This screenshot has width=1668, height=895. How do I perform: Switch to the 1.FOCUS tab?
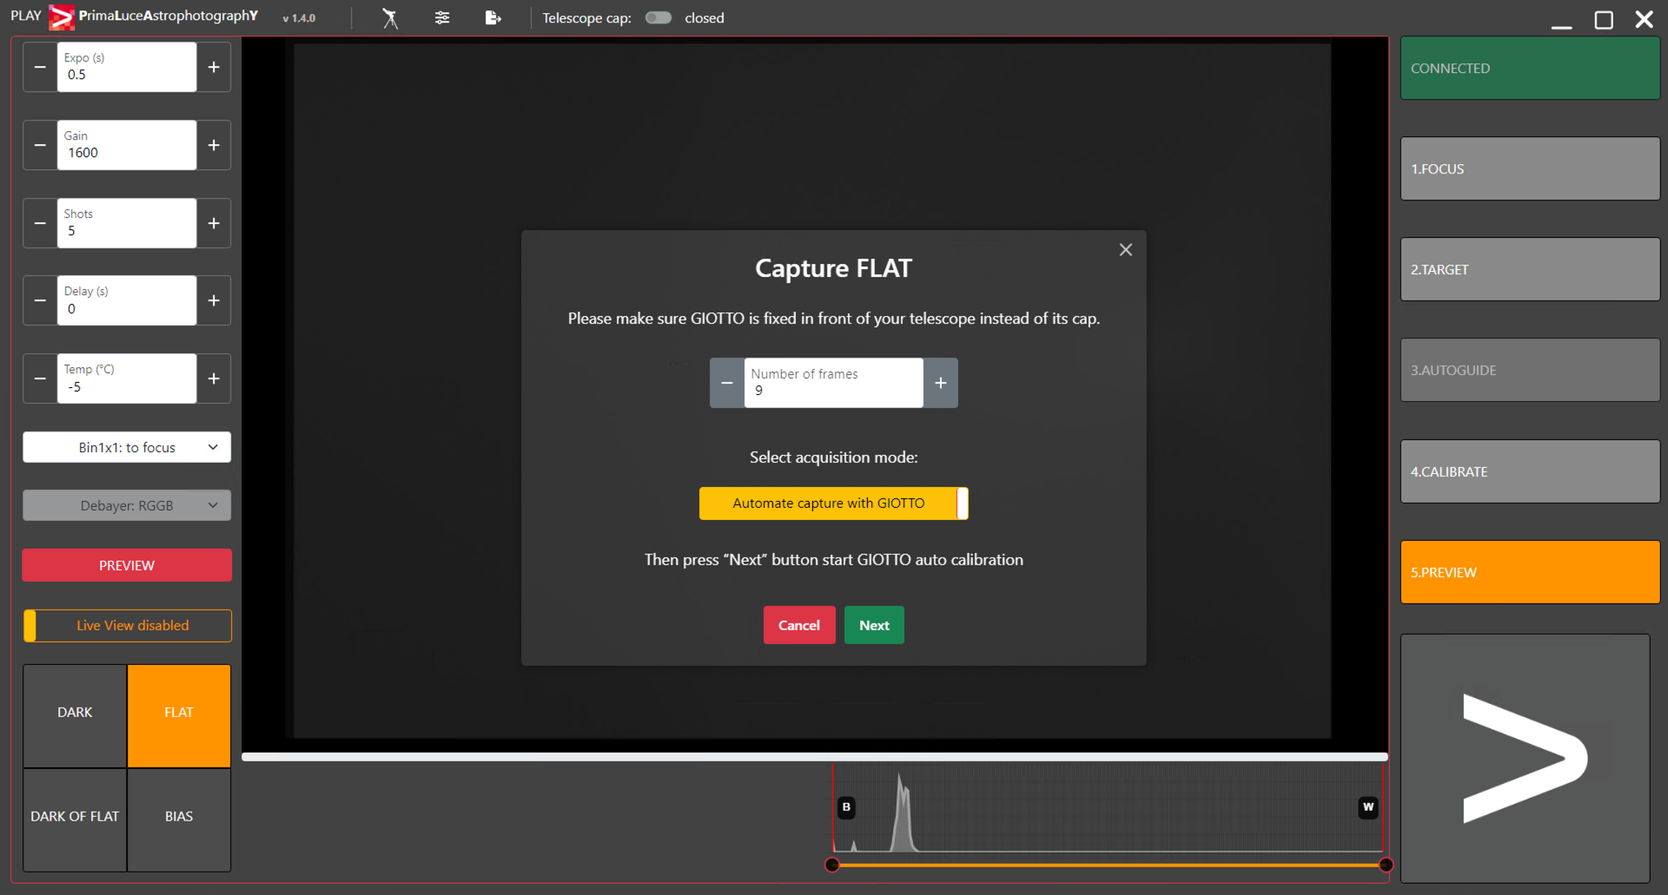(1530, 168)
